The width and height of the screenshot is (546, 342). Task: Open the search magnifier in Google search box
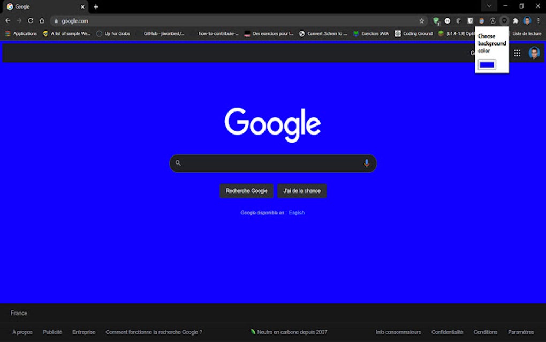[178, 163]
